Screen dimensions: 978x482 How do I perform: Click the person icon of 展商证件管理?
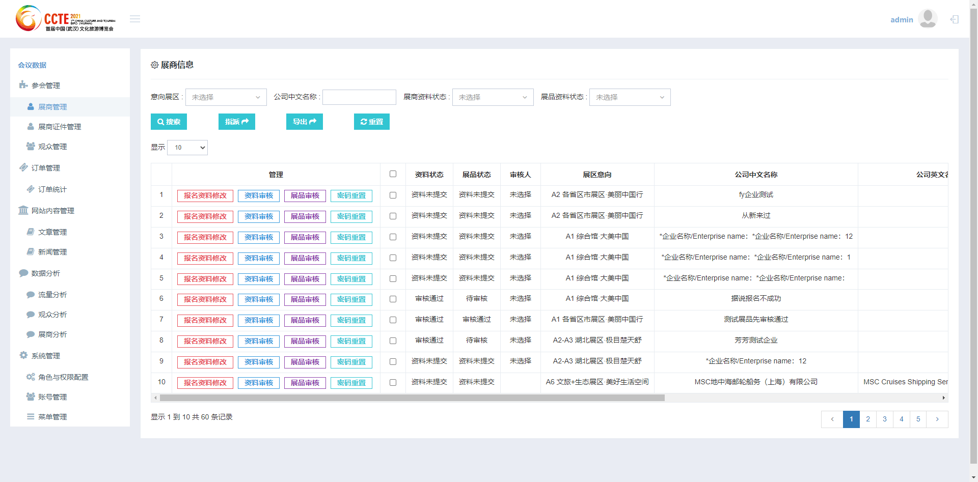click(x=31, y=126)
